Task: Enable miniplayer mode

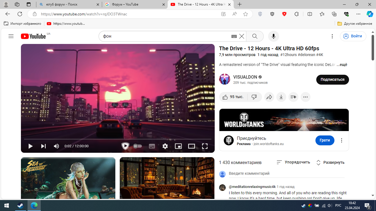Action: point(178,146)
